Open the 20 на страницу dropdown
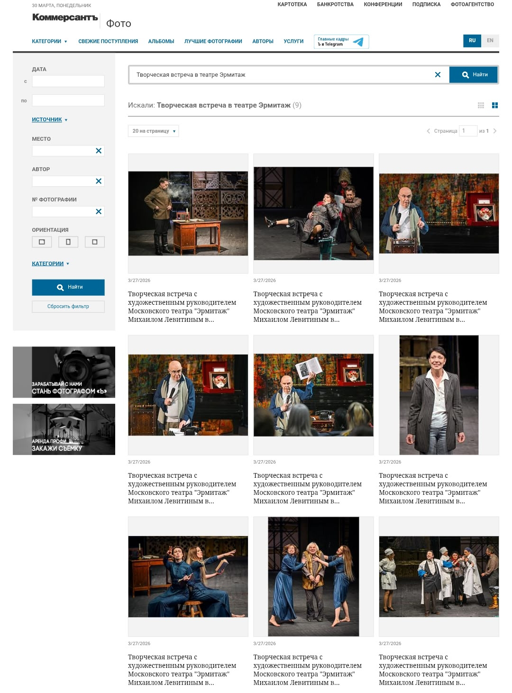Screen dimensions: 512x693 153,131
